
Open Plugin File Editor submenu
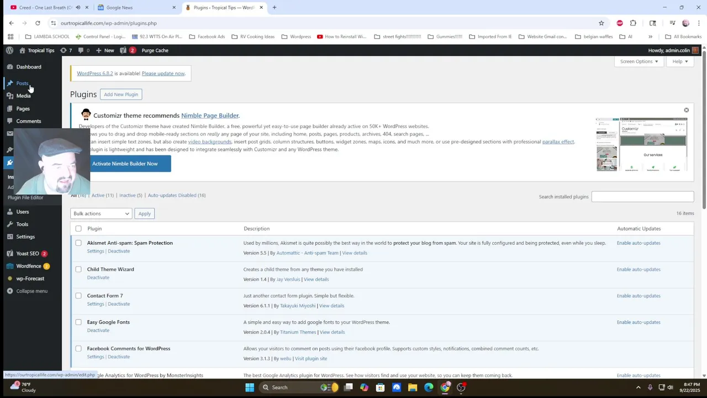(25, 197)
